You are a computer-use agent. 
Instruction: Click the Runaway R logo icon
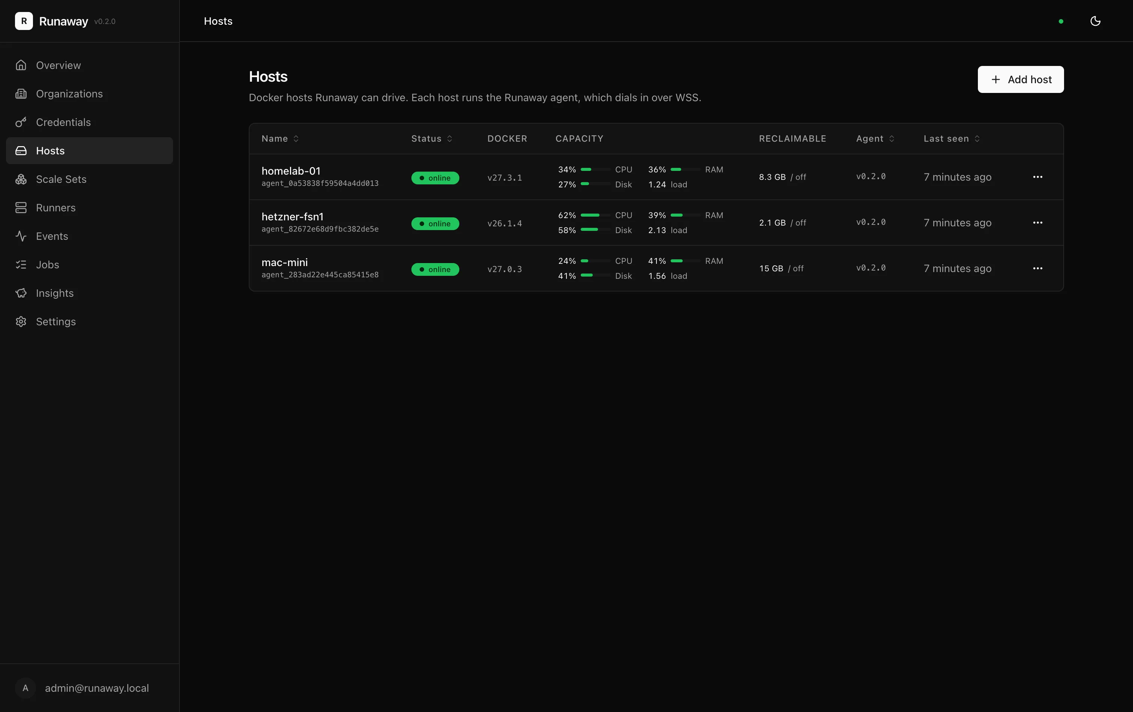point(24,21)
